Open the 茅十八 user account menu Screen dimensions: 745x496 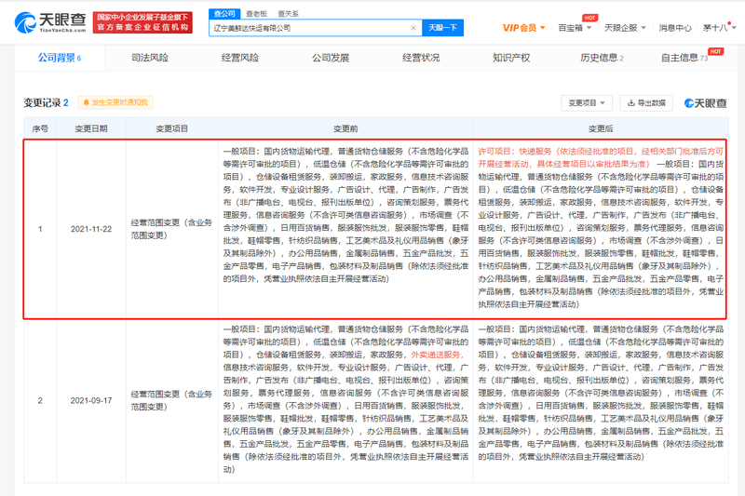[x=719, y=28]
